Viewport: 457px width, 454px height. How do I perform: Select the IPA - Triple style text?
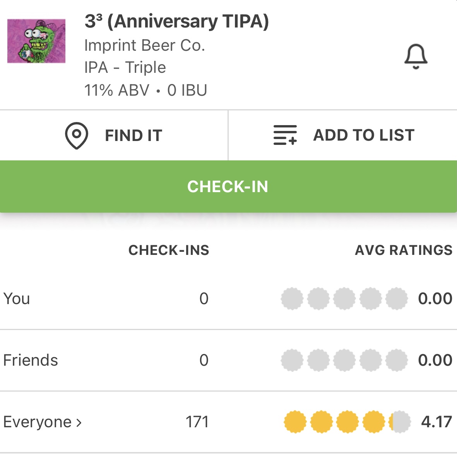[x=125, y=67]
